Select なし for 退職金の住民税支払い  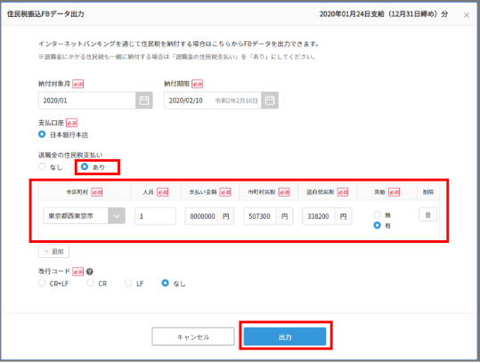[x=42, y=166]
